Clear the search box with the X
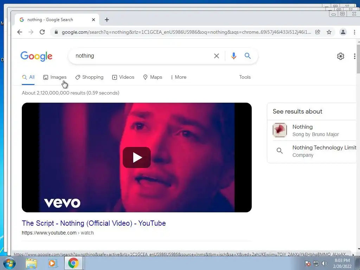This screenshot has height=270, width=360. point(217,56)
